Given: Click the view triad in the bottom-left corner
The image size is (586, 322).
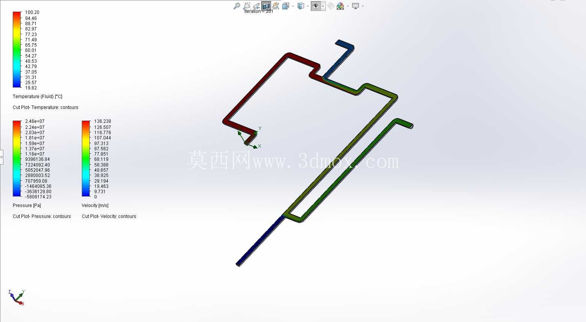Looking at the screenshot, I should [x=17, y=297].
